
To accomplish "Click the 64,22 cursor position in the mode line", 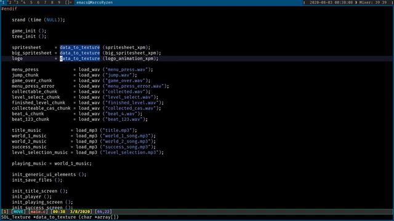I will click(x=103, y=212).
